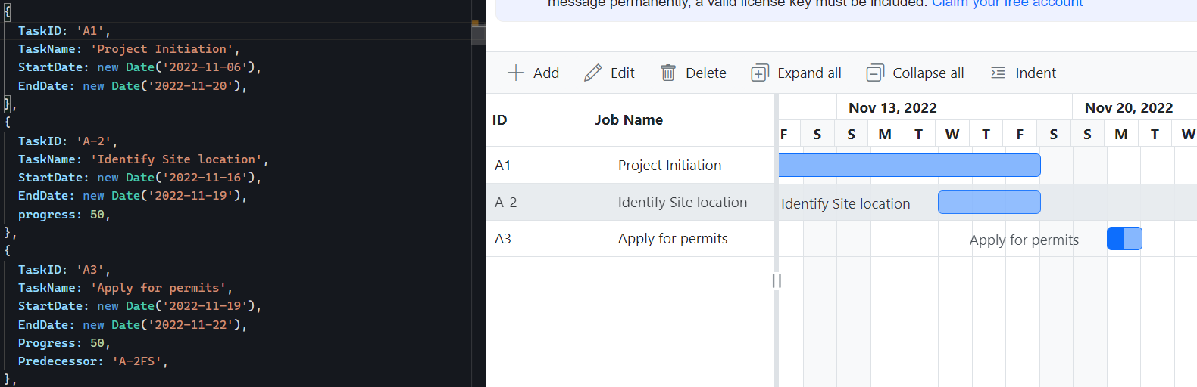Click the Delete trash icon

coord(668,73)
